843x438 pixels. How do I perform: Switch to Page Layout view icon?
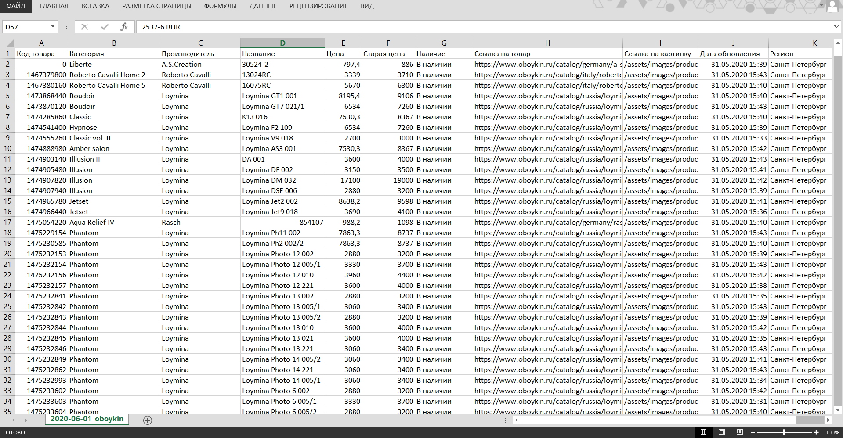[x=721, y=432]
